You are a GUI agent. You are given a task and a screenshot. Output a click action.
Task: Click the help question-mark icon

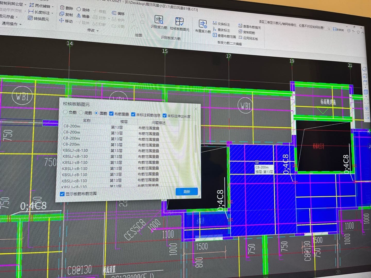point(353,31)
